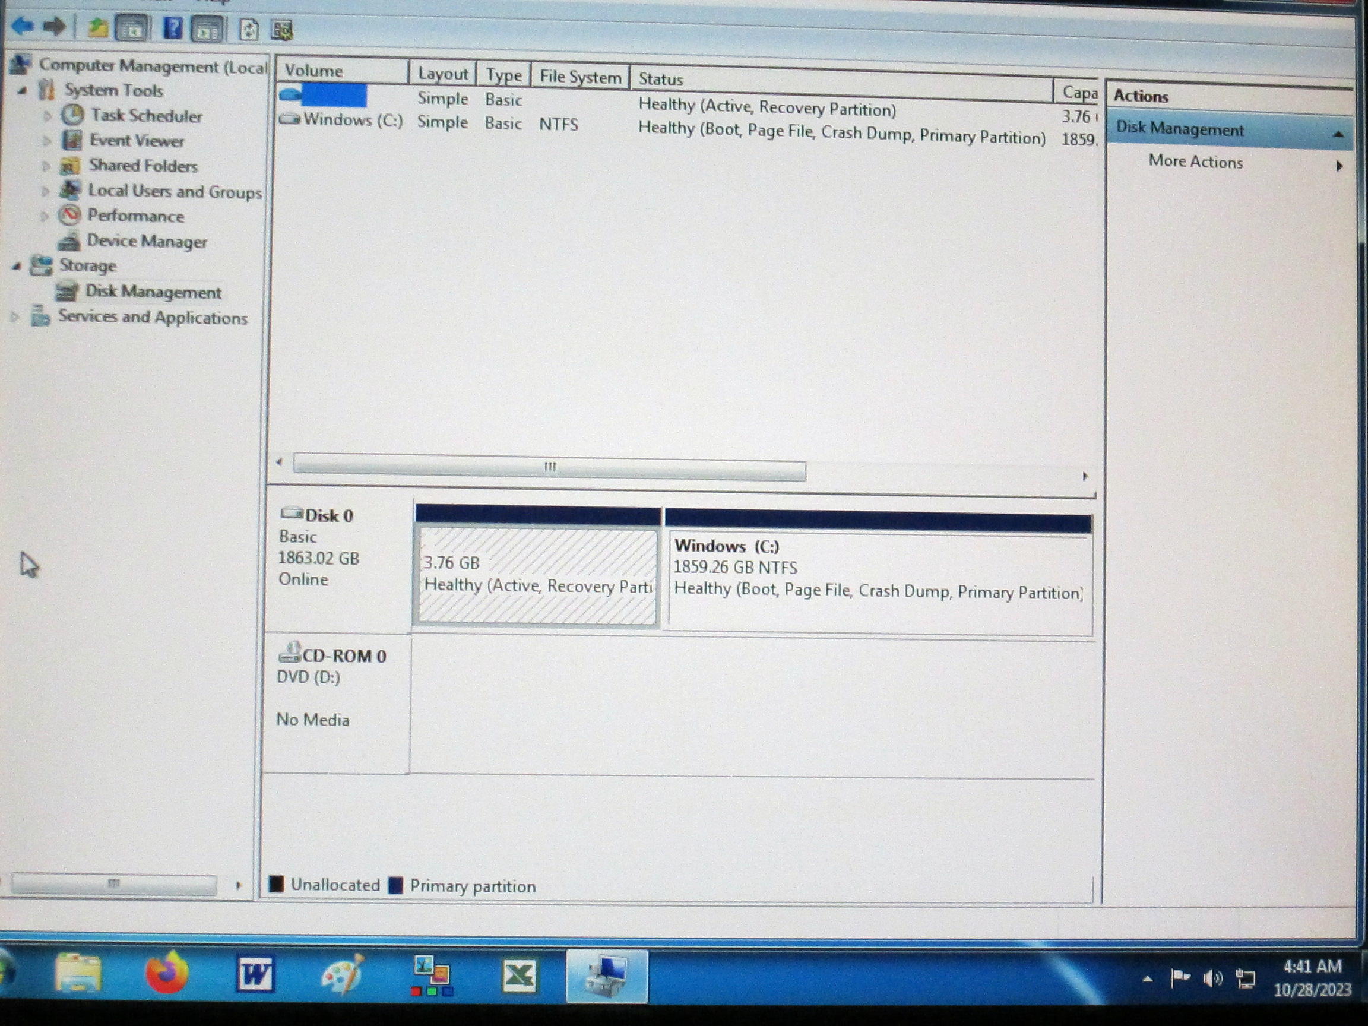Show hidden tray icons arrow
The width and height of the screenshot is (1368, 1026).
coord(1147,979)
